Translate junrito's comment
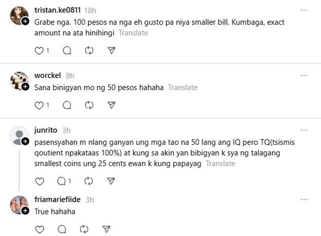 tap(220, 163)
